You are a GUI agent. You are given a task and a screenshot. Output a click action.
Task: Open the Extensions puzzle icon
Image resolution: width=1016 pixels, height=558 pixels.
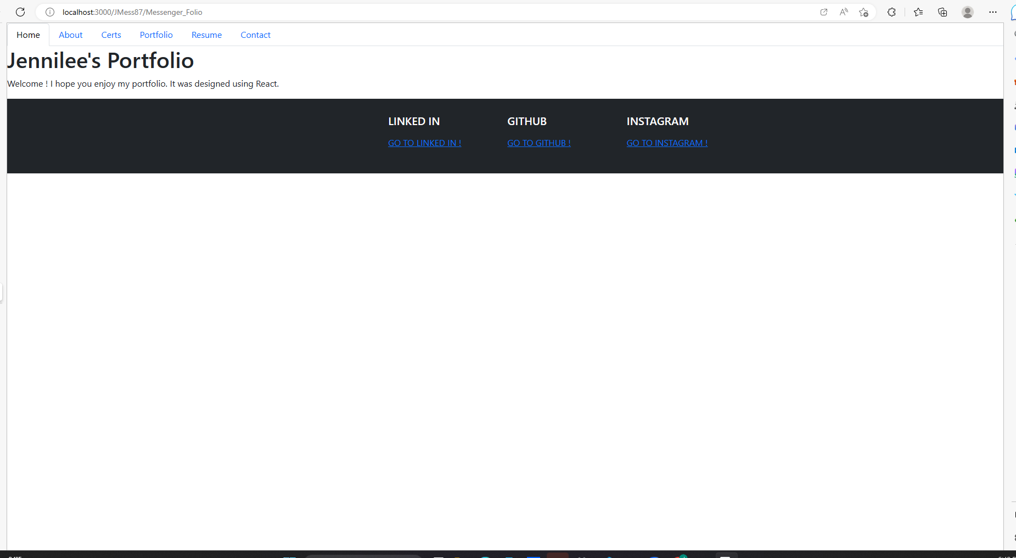coord(891,12)
